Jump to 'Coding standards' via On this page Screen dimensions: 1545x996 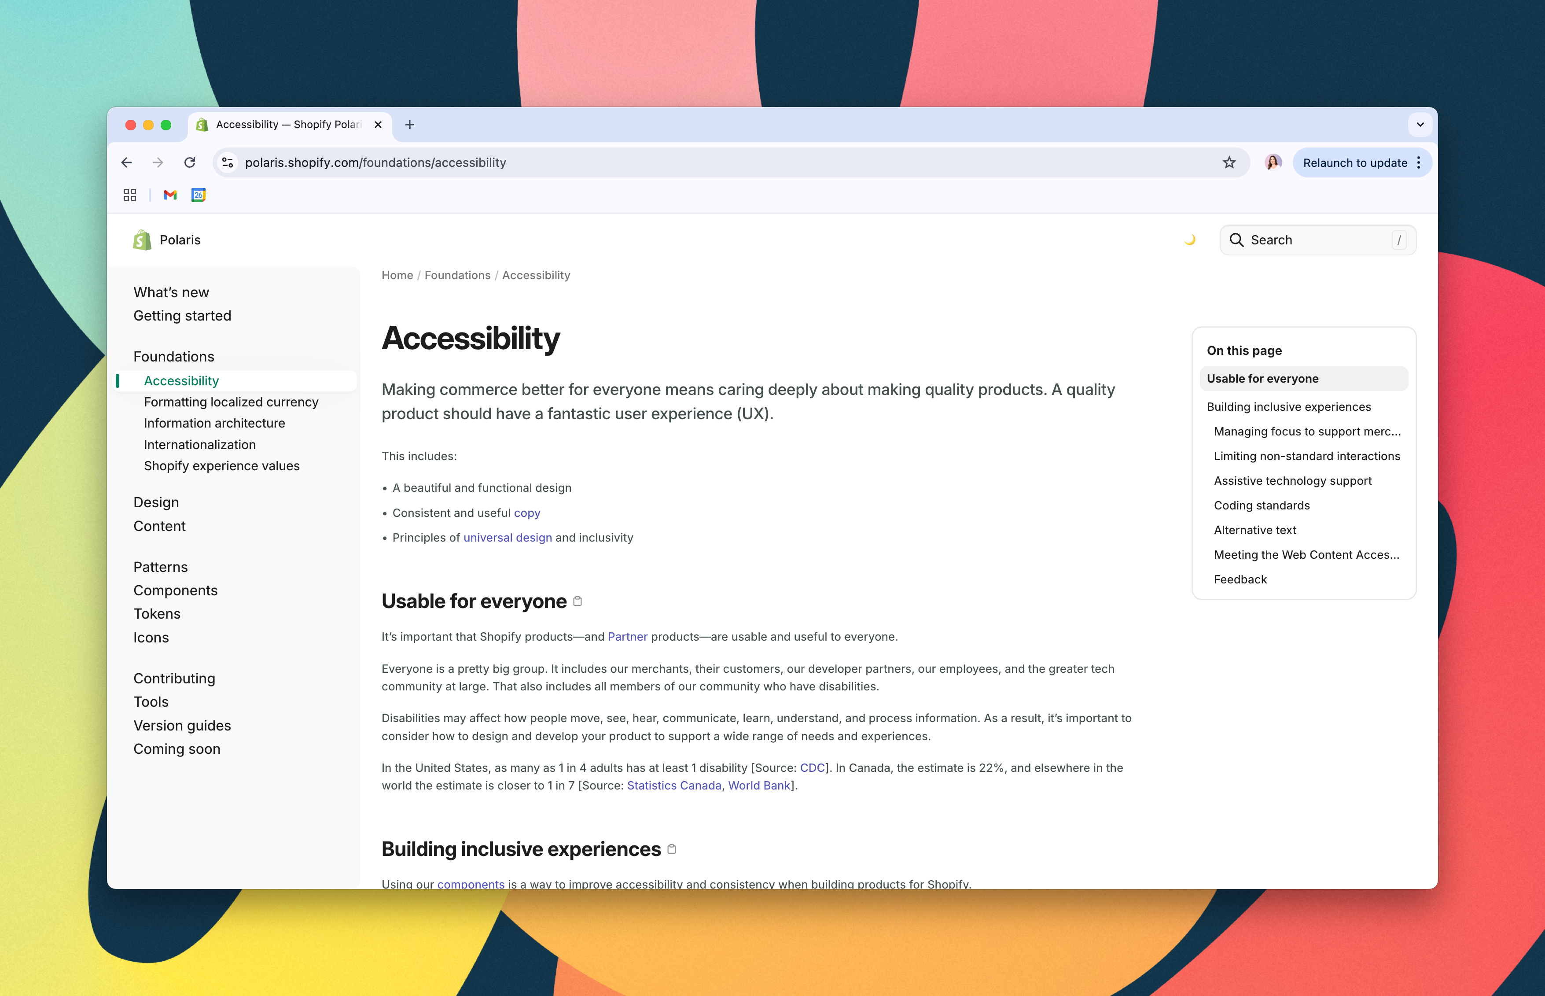(1261, 505)
